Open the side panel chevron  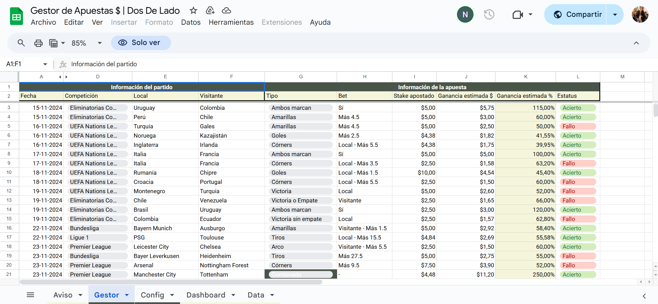[644, 296]
